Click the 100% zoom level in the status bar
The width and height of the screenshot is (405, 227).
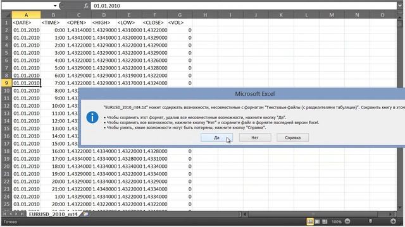(x=337, y=222)
